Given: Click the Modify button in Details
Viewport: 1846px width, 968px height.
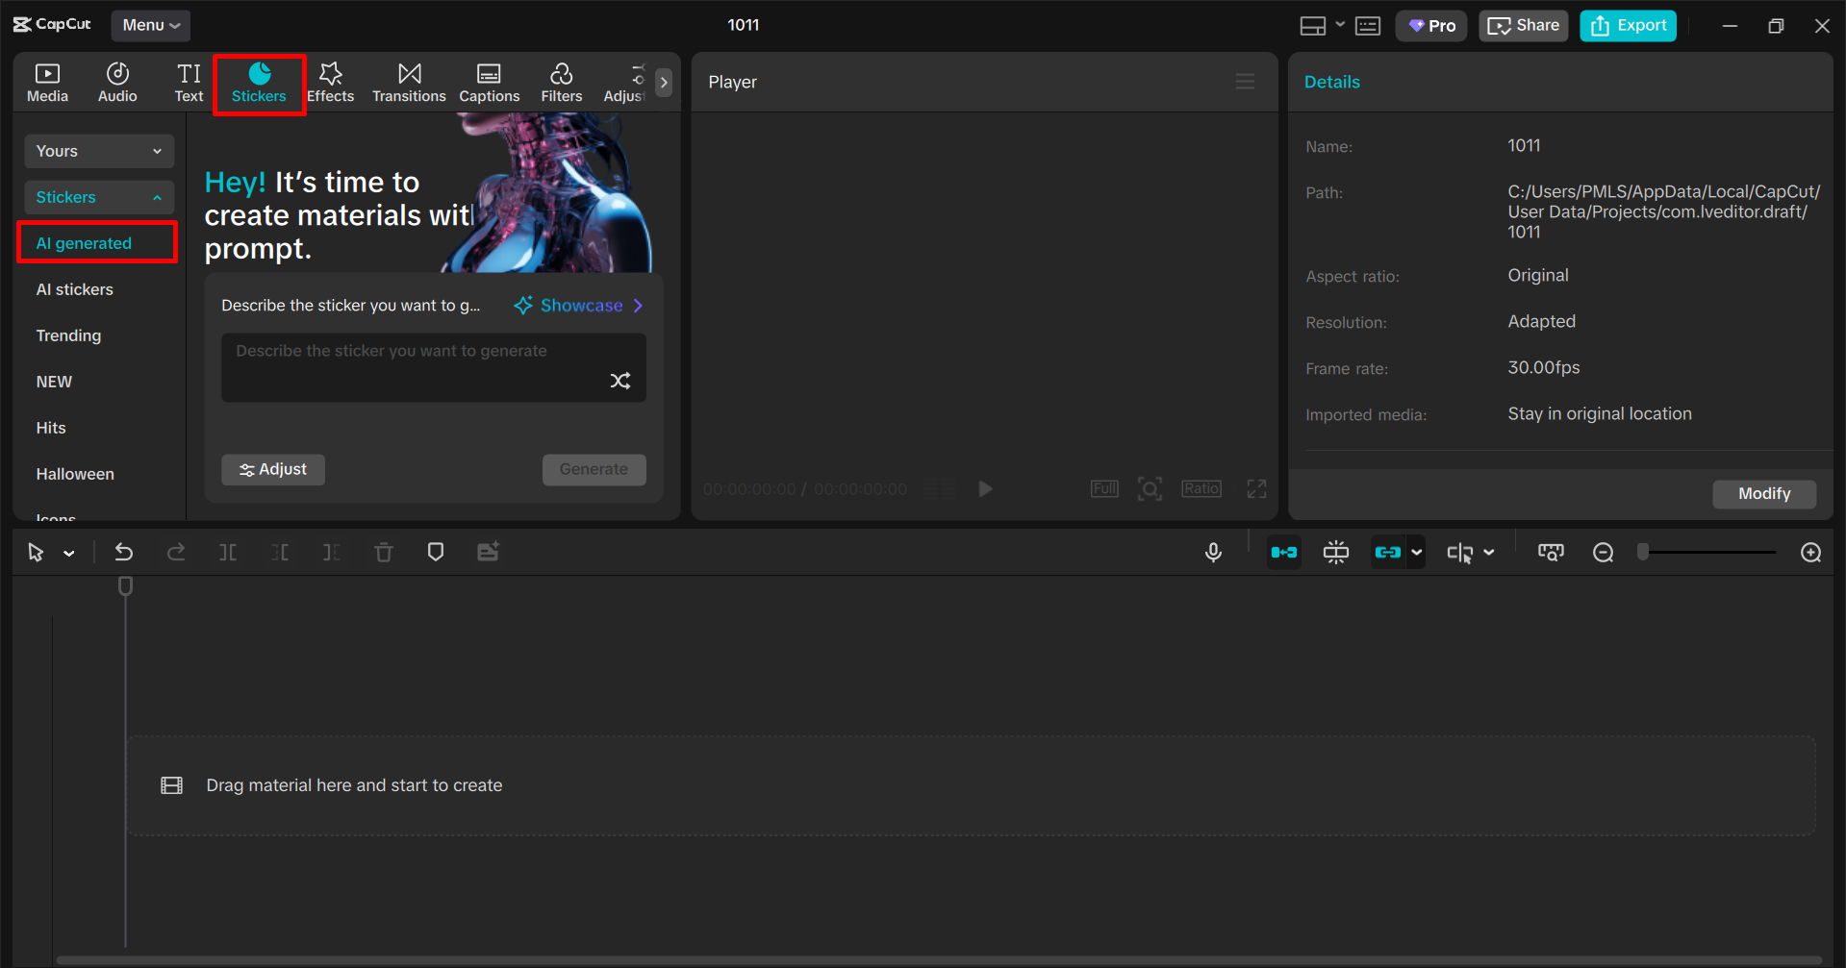Looking at the screenshot, I should [1764, 493].
